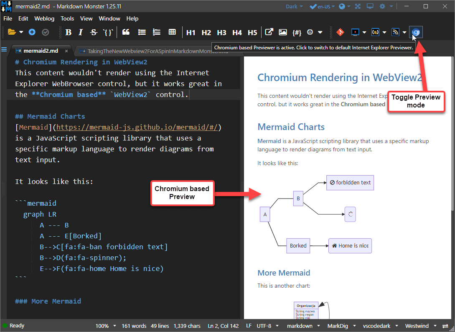Viewport: 455px width, 332px height.
Task: Insert a code block with the {#} icon
Action: [x=297, y=33]
